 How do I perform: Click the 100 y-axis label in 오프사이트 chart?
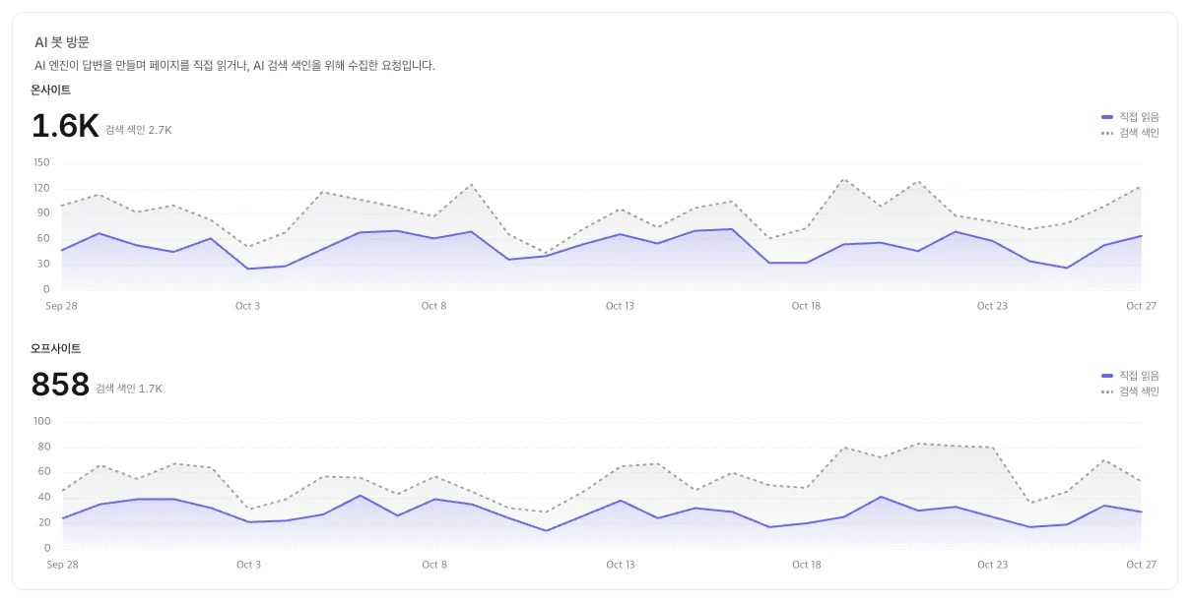(x=41, y=421)
